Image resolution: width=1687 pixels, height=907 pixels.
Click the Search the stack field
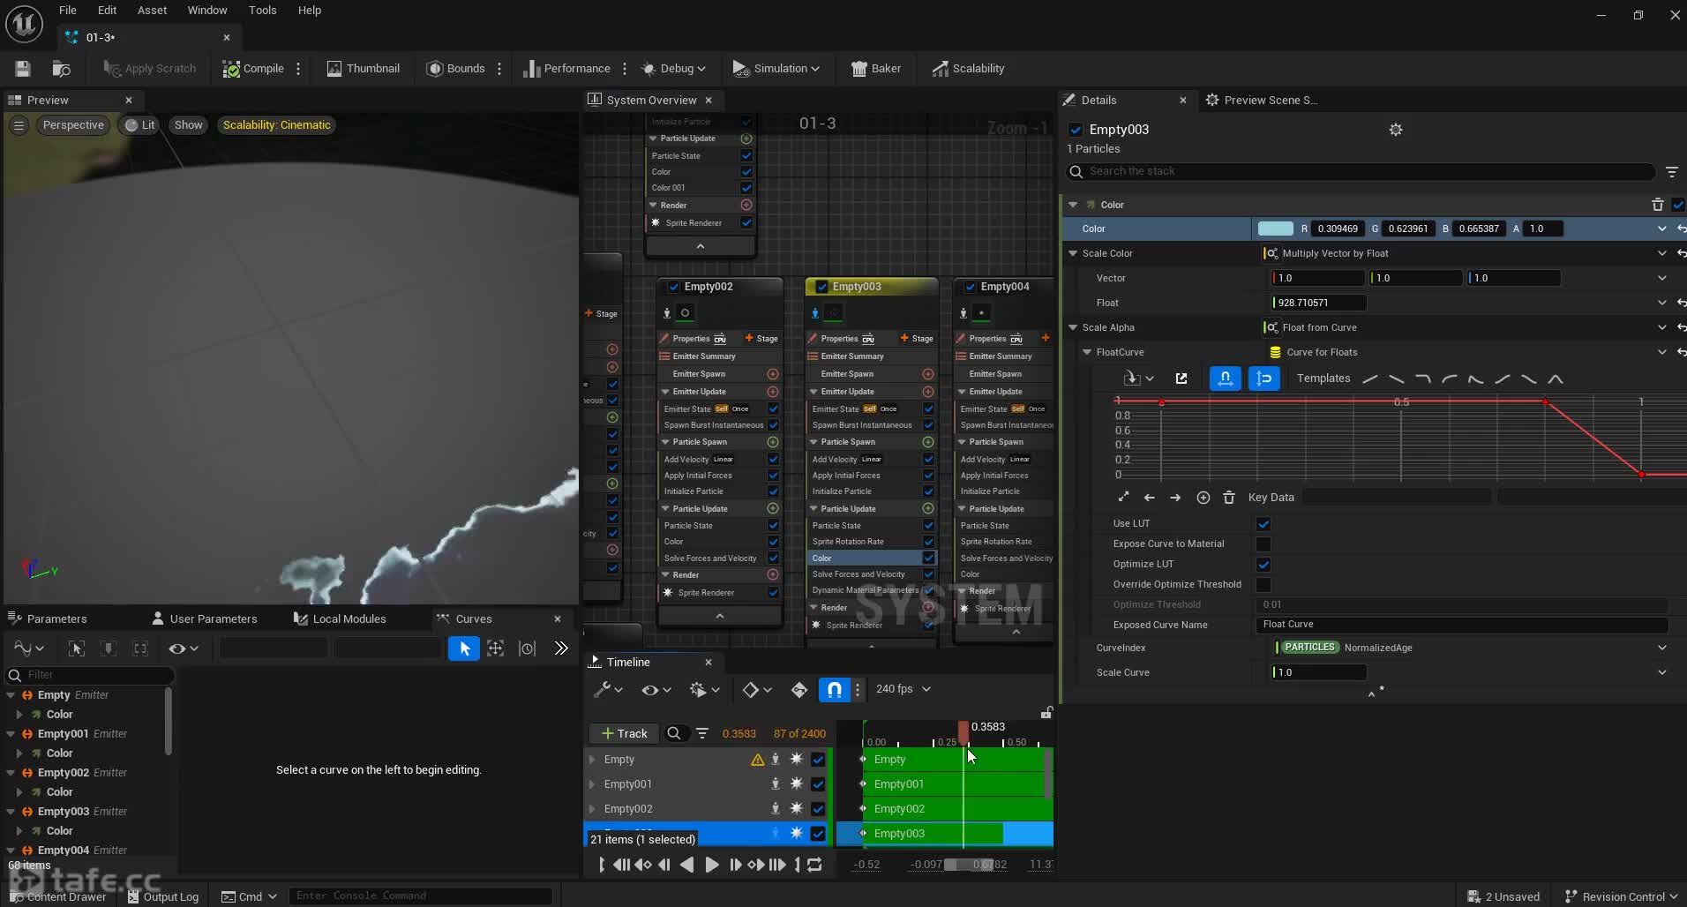click(x=1361, y=171)
